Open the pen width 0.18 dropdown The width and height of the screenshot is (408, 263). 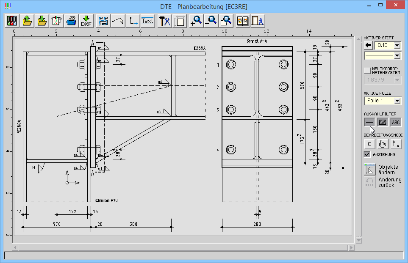click(x=397, y=45)
